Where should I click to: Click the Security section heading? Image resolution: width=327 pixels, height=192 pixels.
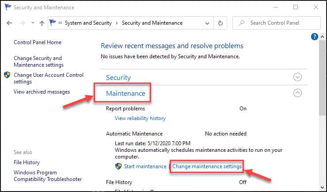pyautogui.click(x=118, y=78)
